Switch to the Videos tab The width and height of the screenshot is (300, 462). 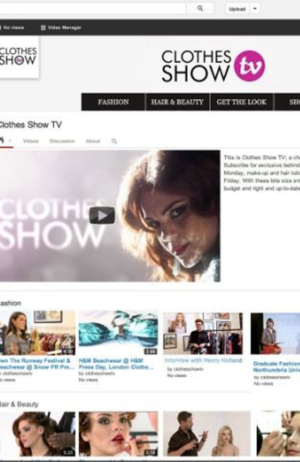(x=30, y=141)
